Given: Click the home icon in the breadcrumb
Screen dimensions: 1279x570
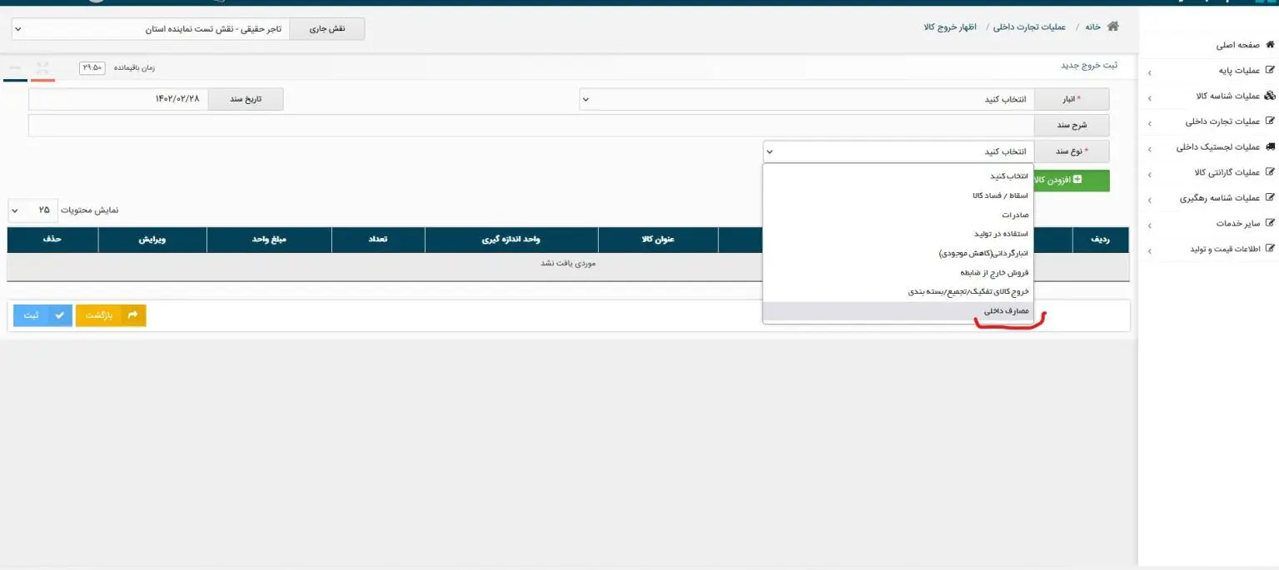Looking at the screenshot, I should [1112, 26].
